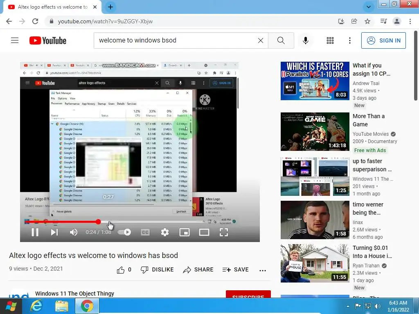Viewport: 419px width, 314px height.
Task: Open 'Turning $0.01 Into a House' thumbnail
Action: pyautogui.click(x=315, y=263)
